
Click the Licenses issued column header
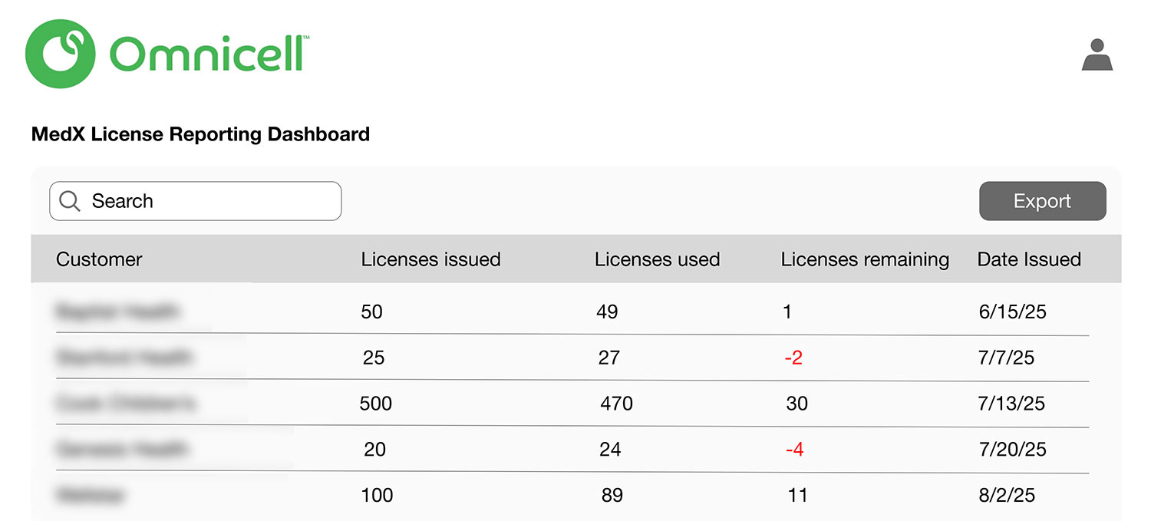(430, 259)
